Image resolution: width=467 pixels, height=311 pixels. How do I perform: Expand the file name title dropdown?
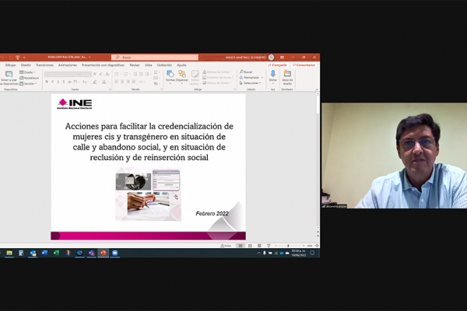click(90, 57)
